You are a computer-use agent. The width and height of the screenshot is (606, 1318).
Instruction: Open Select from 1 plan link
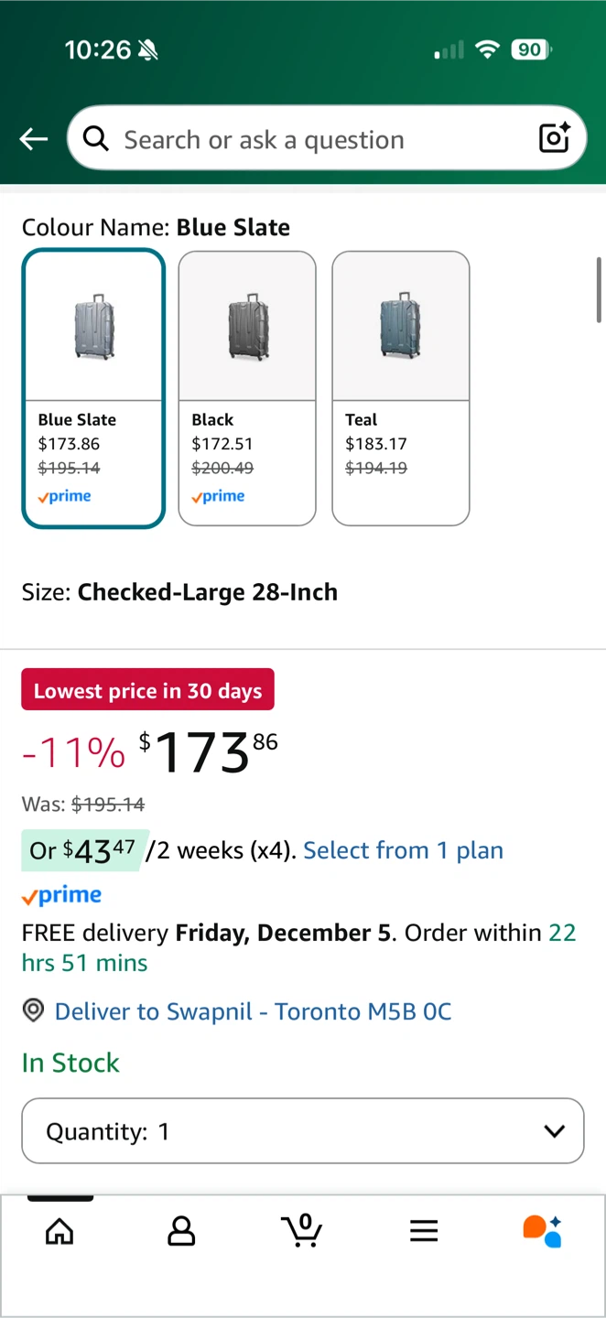[403, 850]
